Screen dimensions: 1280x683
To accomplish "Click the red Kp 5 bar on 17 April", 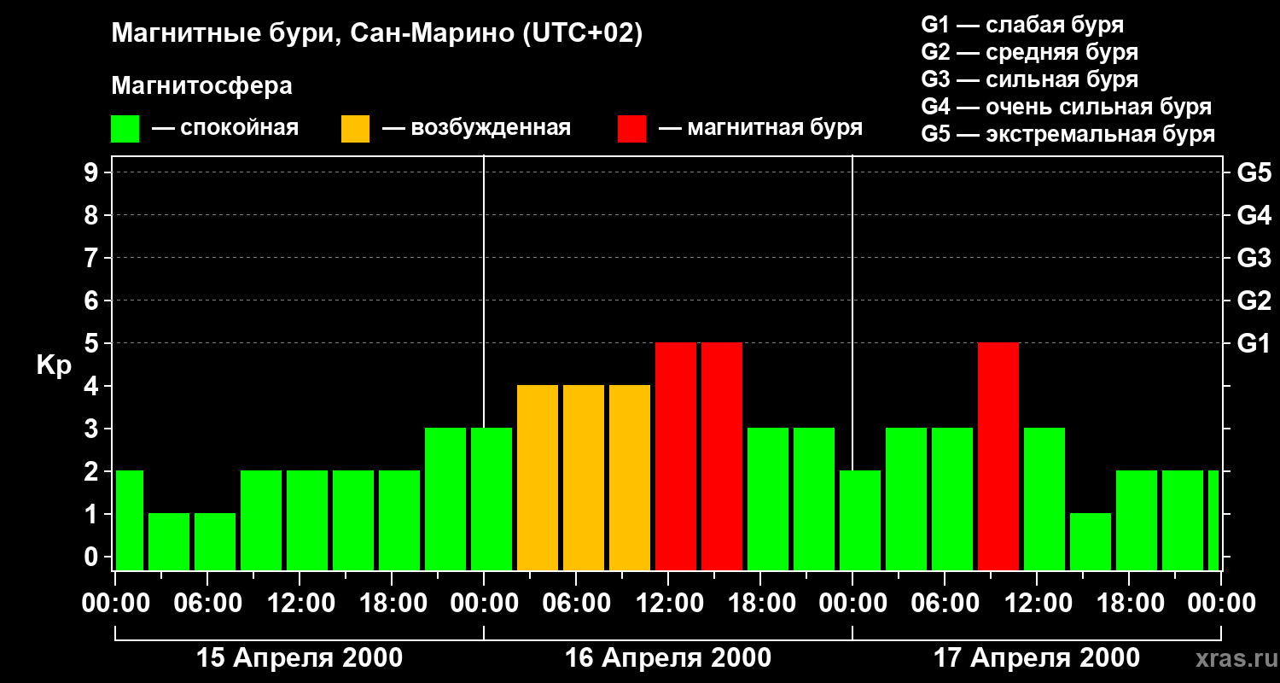I will pos(998,456).
